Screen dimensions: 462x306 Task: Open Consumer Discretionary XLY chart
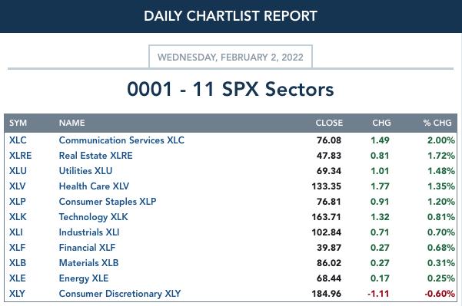pos(120,294)
